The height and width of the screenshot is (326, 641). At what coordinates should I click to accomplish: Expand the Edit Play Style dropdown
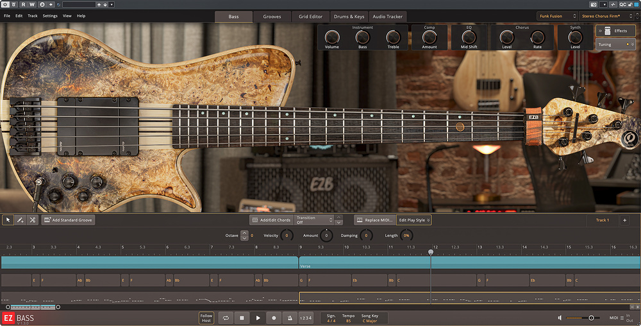pyautogui.click(x=414, y=220)
